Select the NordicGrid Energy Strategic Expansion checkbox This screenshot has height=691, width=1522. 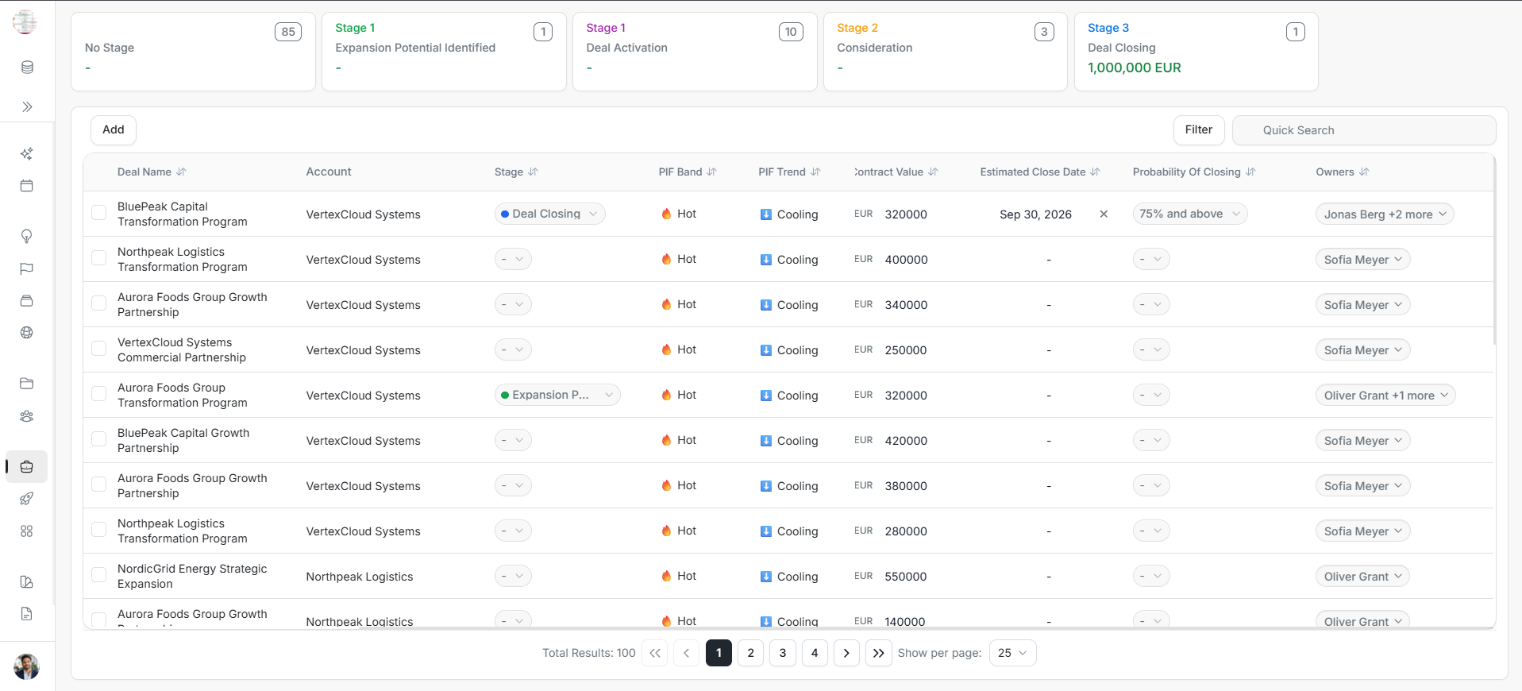99,575
